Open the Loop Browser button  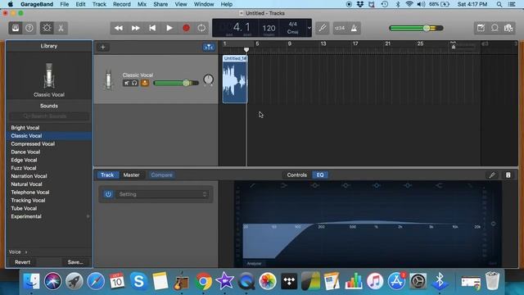[x=495, y=28]
